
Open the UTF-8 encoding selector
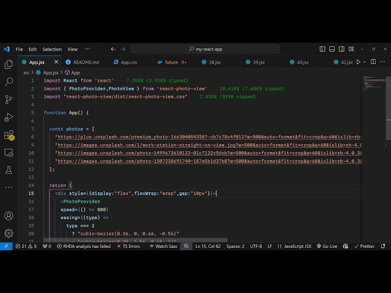pos(256,246)
